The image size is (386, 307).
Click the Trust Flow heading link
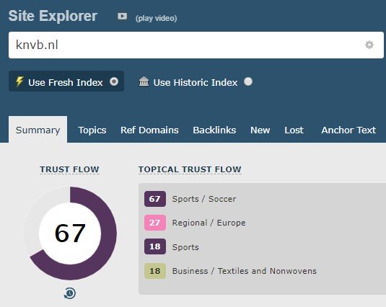tap(70, 169)
